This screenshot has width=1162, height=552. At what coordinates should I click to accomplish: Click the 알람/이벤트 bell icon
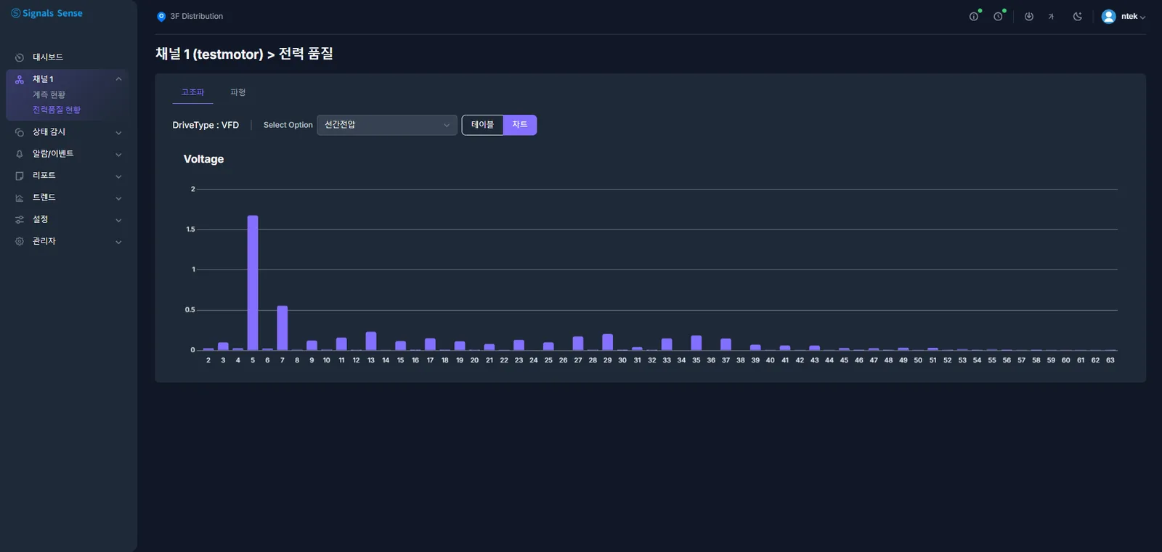point(20,154)
